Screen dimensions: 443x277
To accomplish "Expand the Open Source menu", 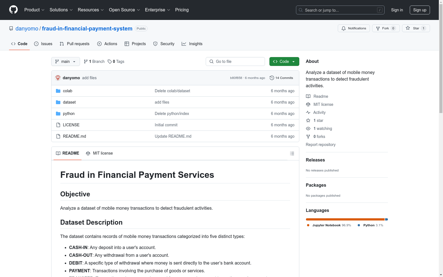I will [x=125, y=10].
